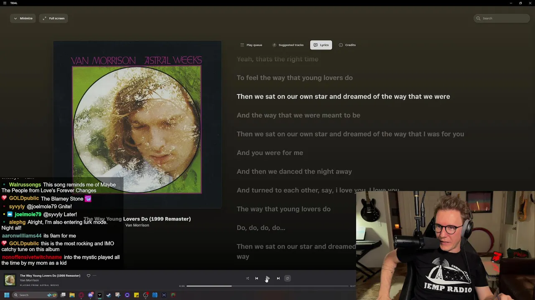Select the Lyrics tab
Image resolution: width=535 pixels, height=300 pixels.
321,45
